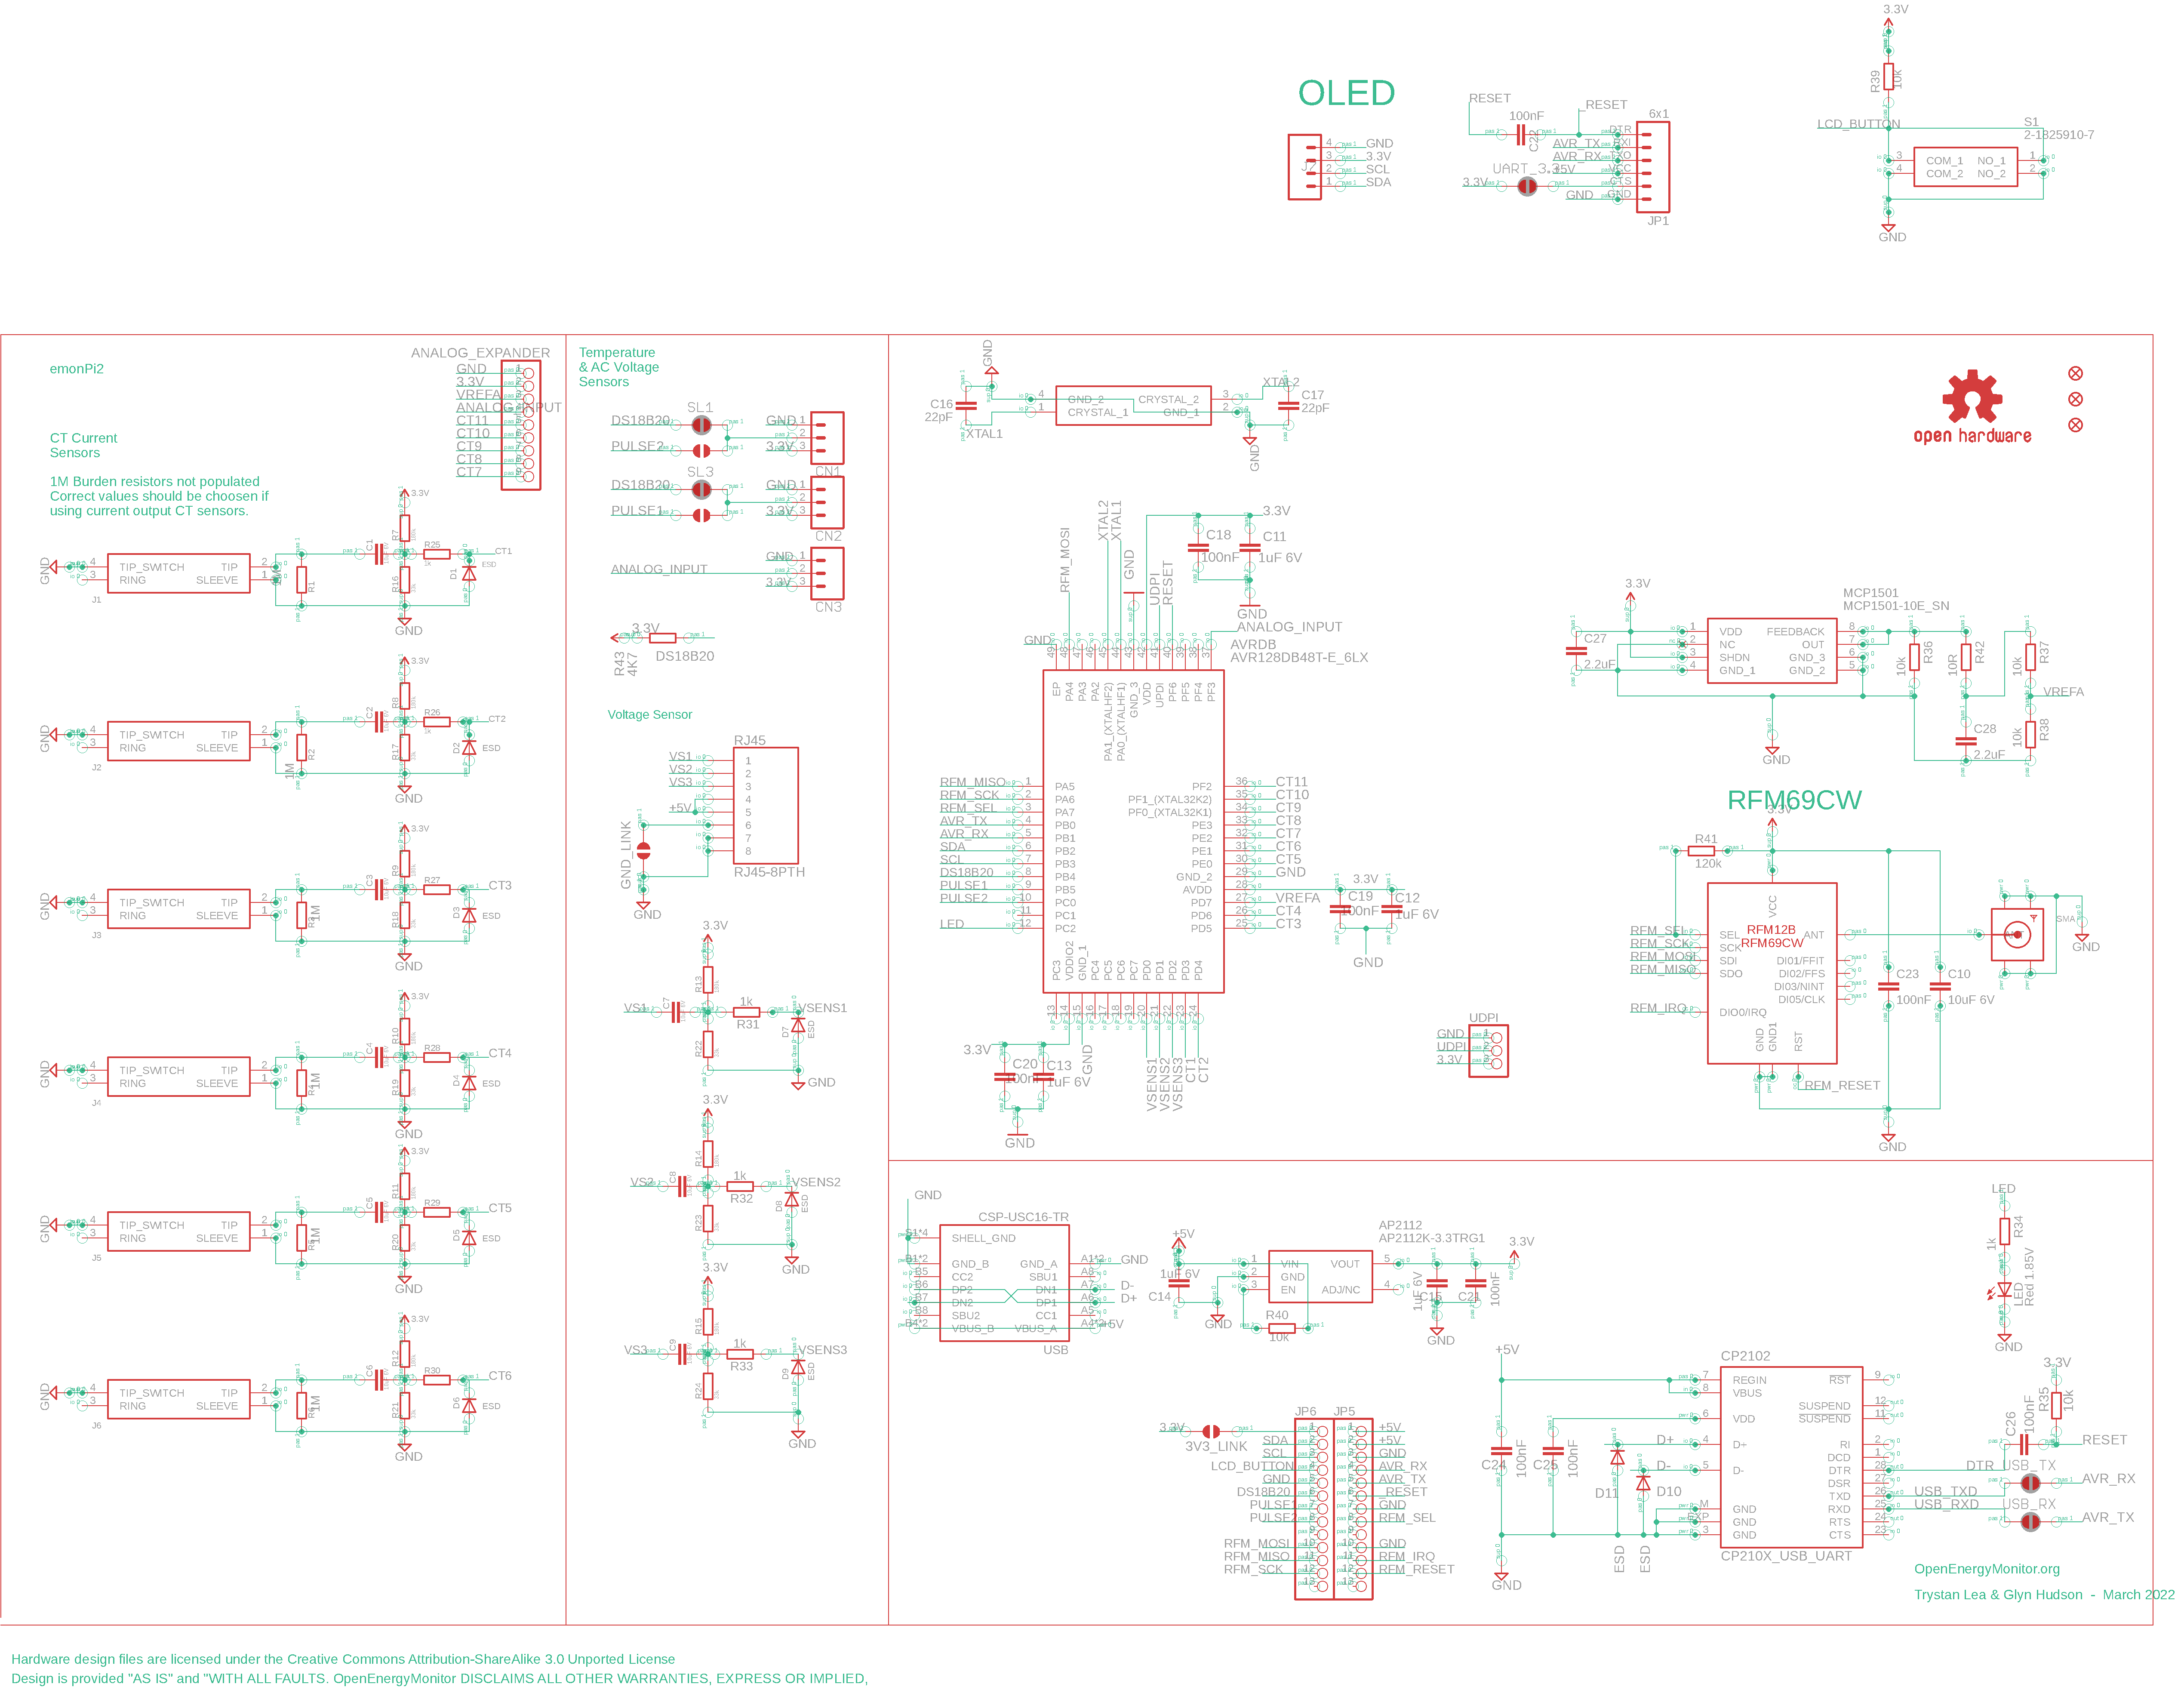Screen dimensions: 2184x1687
Task: Click the 1M Burden resistors note
Action: tap(159, 496)
